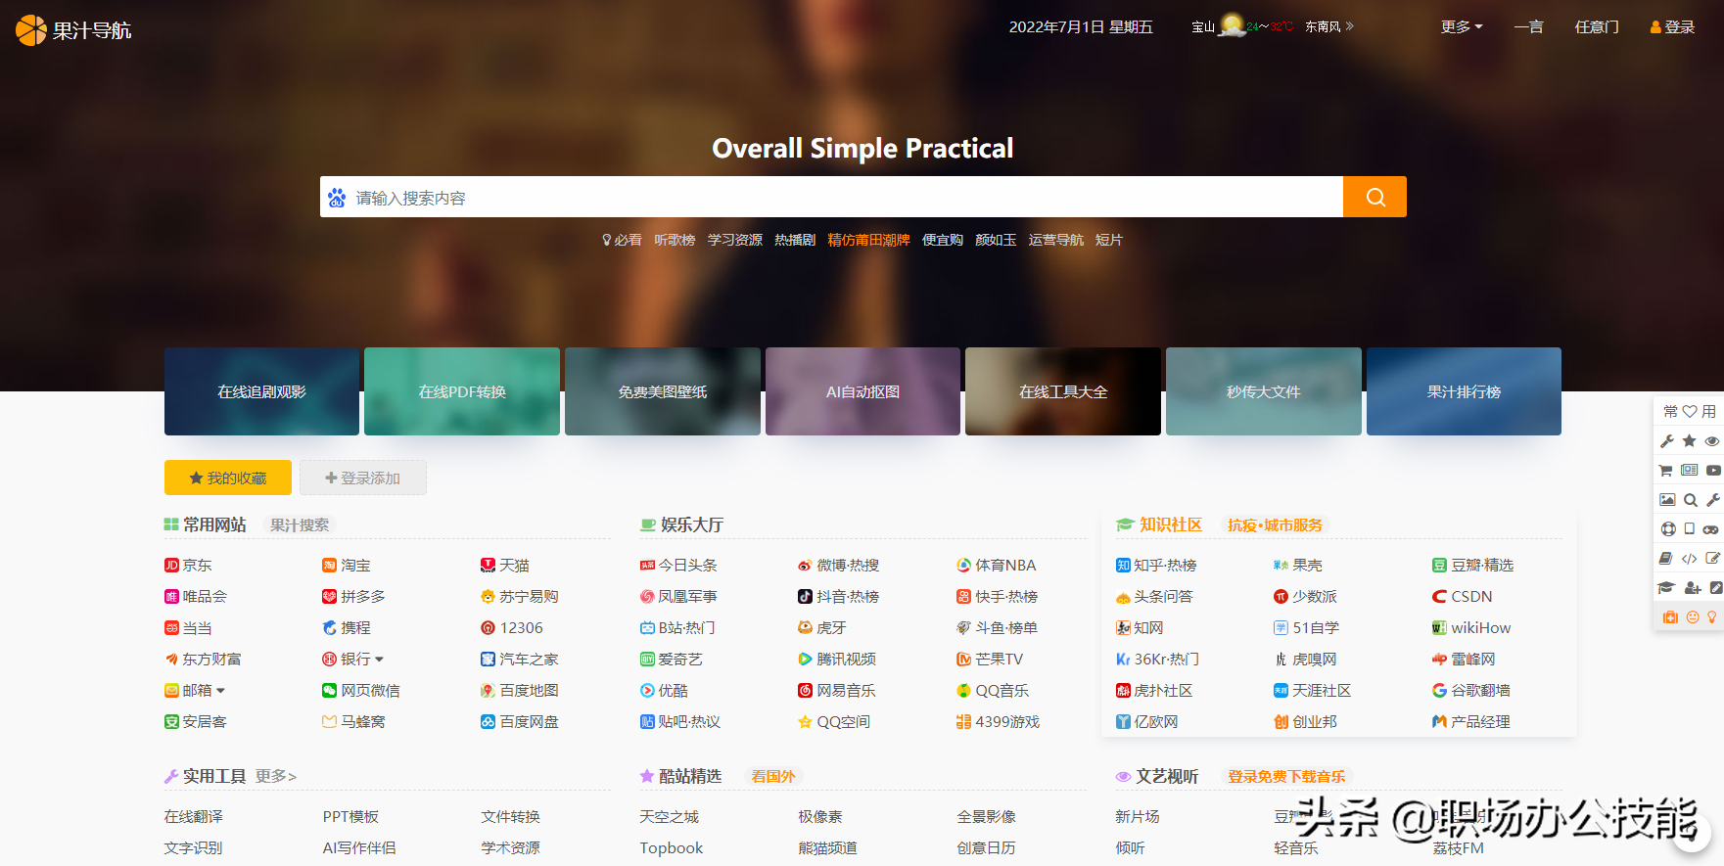Open the 在线翻译 tool link
Viewport: 1724px width, 866px height.
click(x=194, y=817)
